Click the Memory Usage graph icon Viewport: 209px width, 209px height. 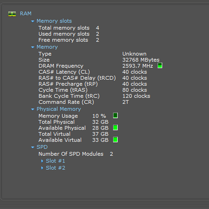coord(116,116)
